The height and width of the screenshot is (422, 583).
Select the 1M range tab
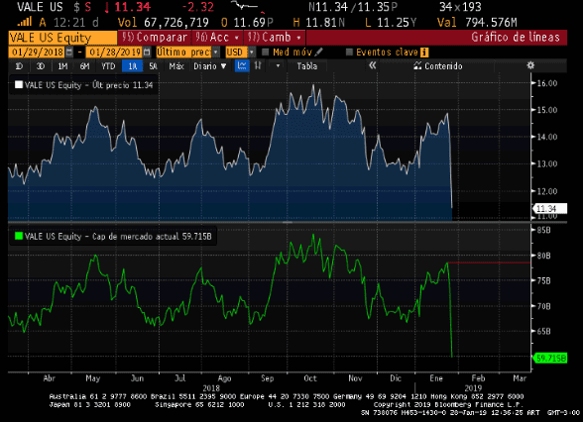pos(62,66)
